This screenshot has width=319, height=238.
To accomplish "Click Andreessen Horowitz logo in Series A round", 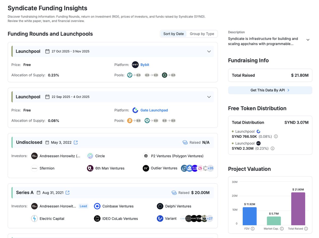I will pyautogui.click(x=34, y=206).
